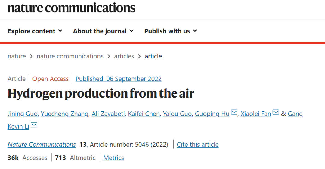Click the email icon beside Guoping Hu

pyautogui.click(x=234, y=112)
